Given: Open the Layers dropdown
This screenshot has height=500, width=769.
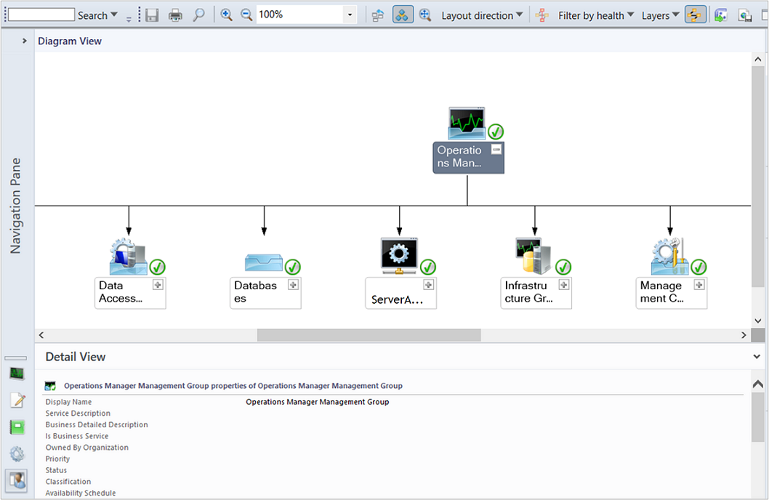Looking at the screenshot, I should coord(660,16).
